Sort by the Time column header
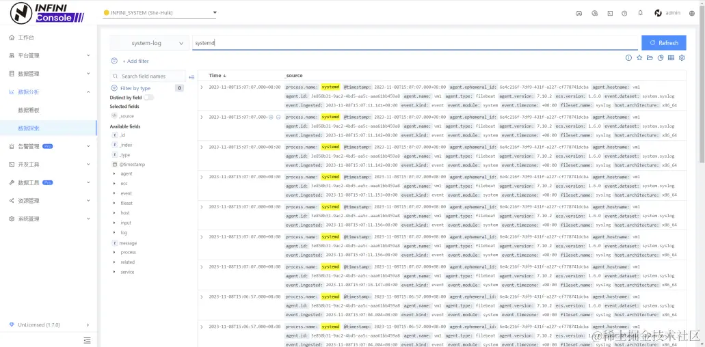705x347 pixels. click(x=217, y=75)
